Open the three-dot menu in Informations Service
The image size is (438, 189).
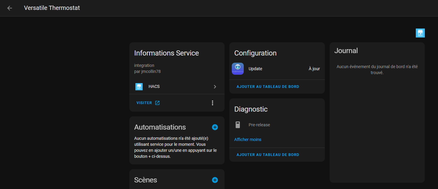coord(213,103)
